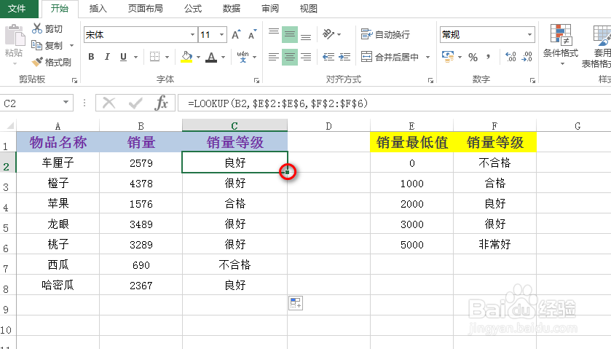Click the auto fill options button
This screenshot has height=349, width=611.
[x=296, y=303]
